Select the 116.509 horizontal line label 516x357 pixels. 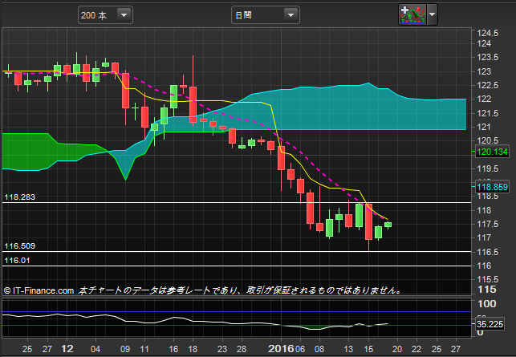click(20, 246)
